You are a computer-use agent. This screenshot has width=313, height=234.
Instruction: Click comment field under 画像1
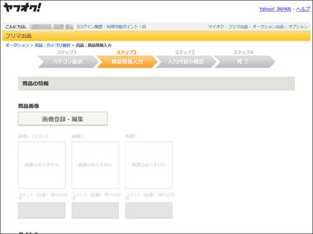(42, 210)
